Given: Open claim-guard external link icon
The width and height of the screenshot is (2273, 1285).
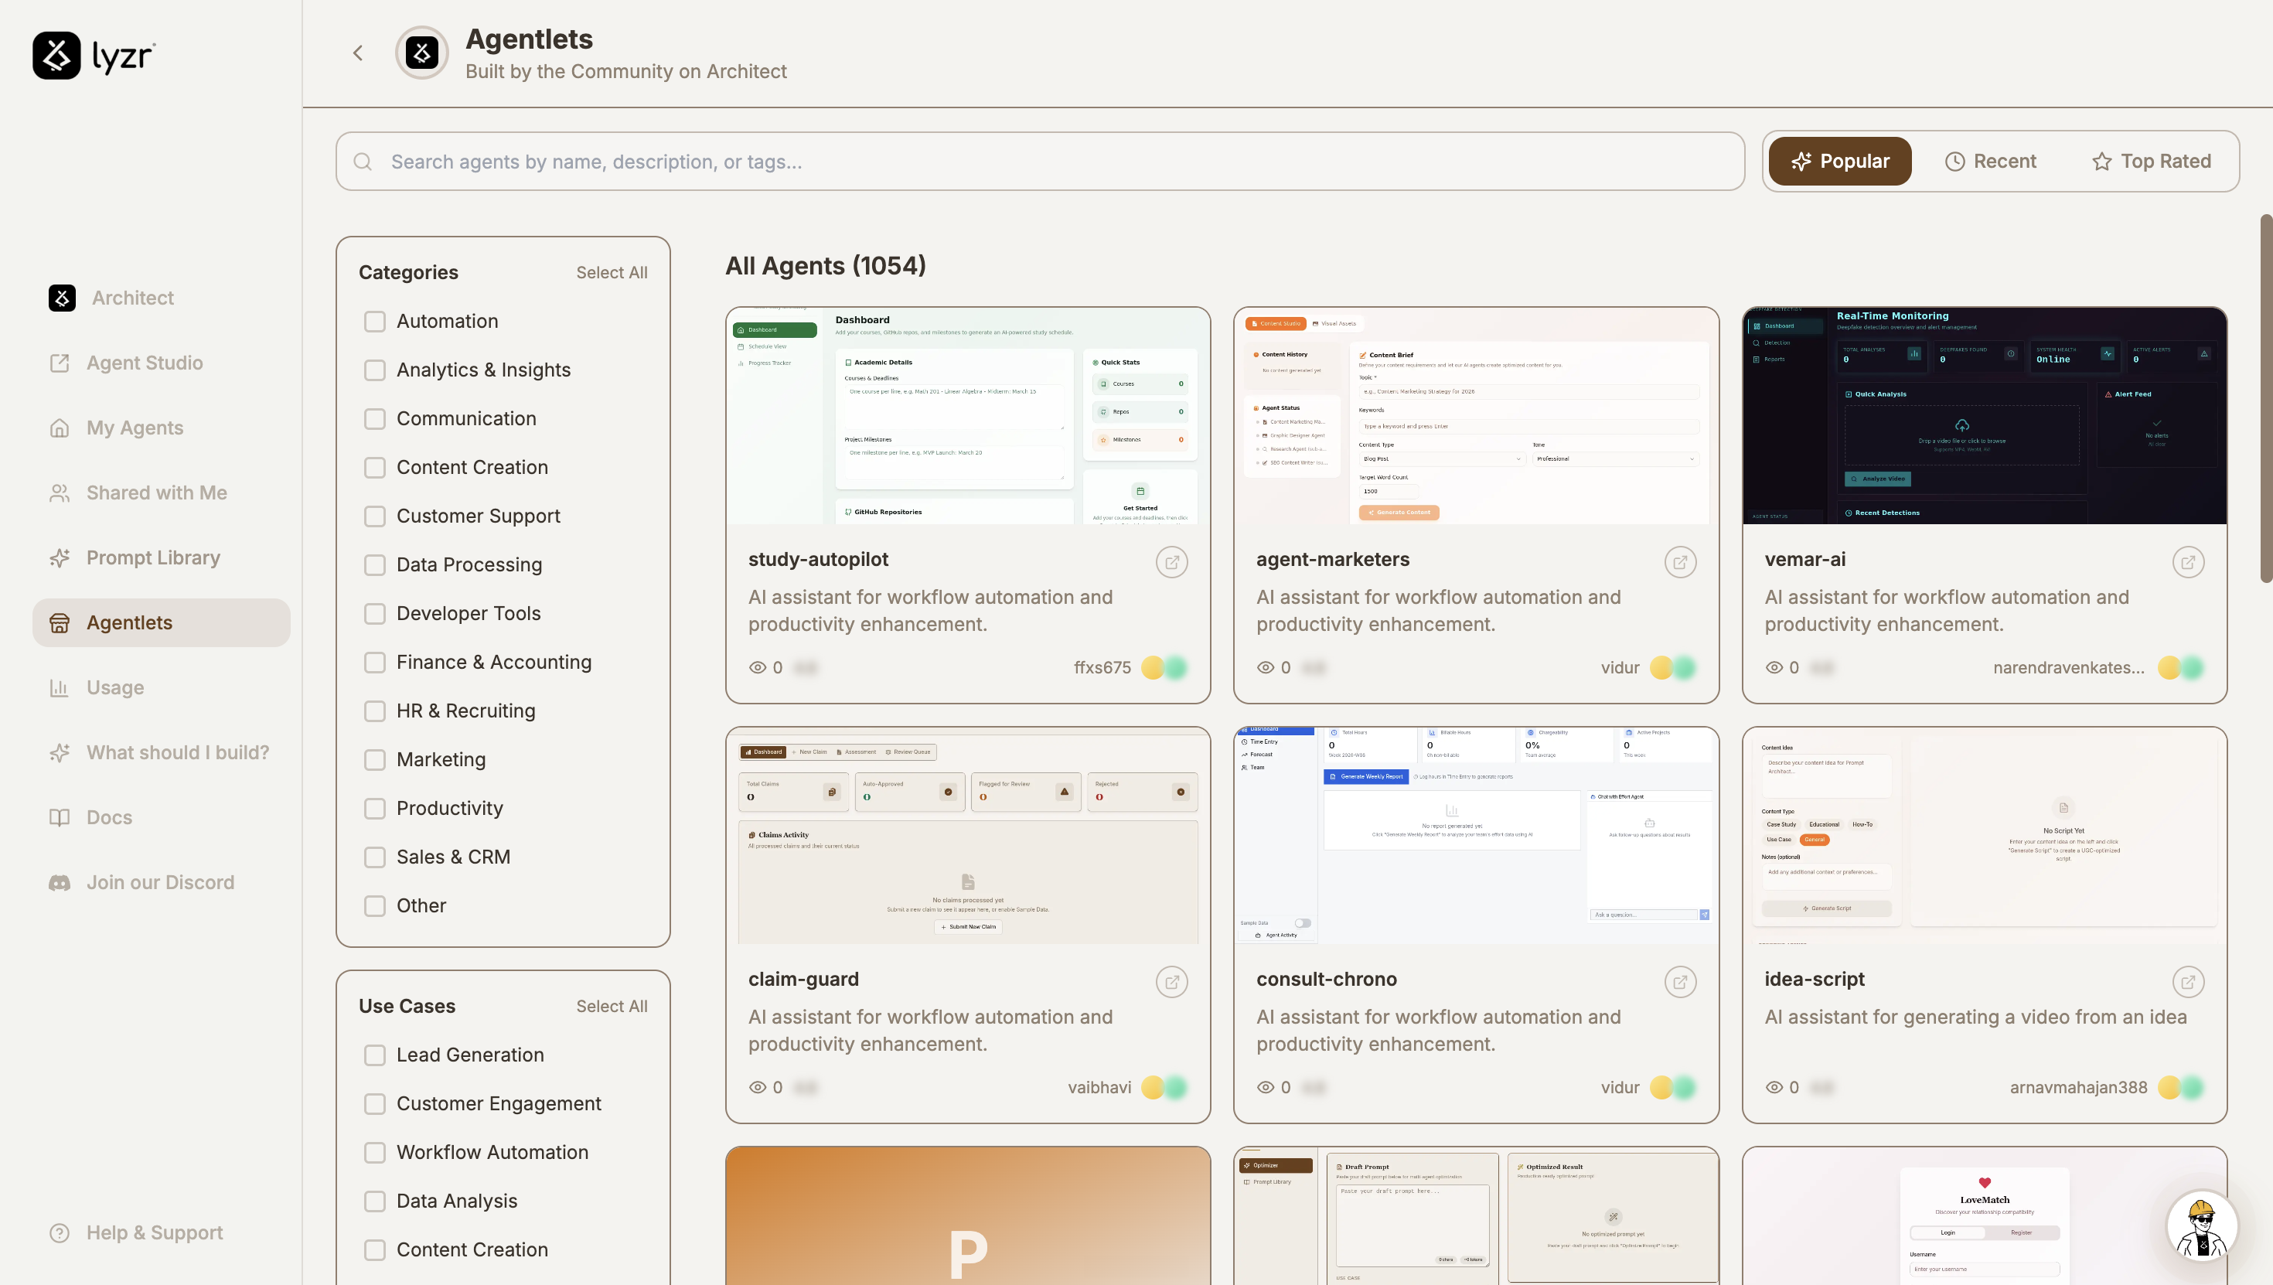Looking at the screenshot, I should point(1172,982).
